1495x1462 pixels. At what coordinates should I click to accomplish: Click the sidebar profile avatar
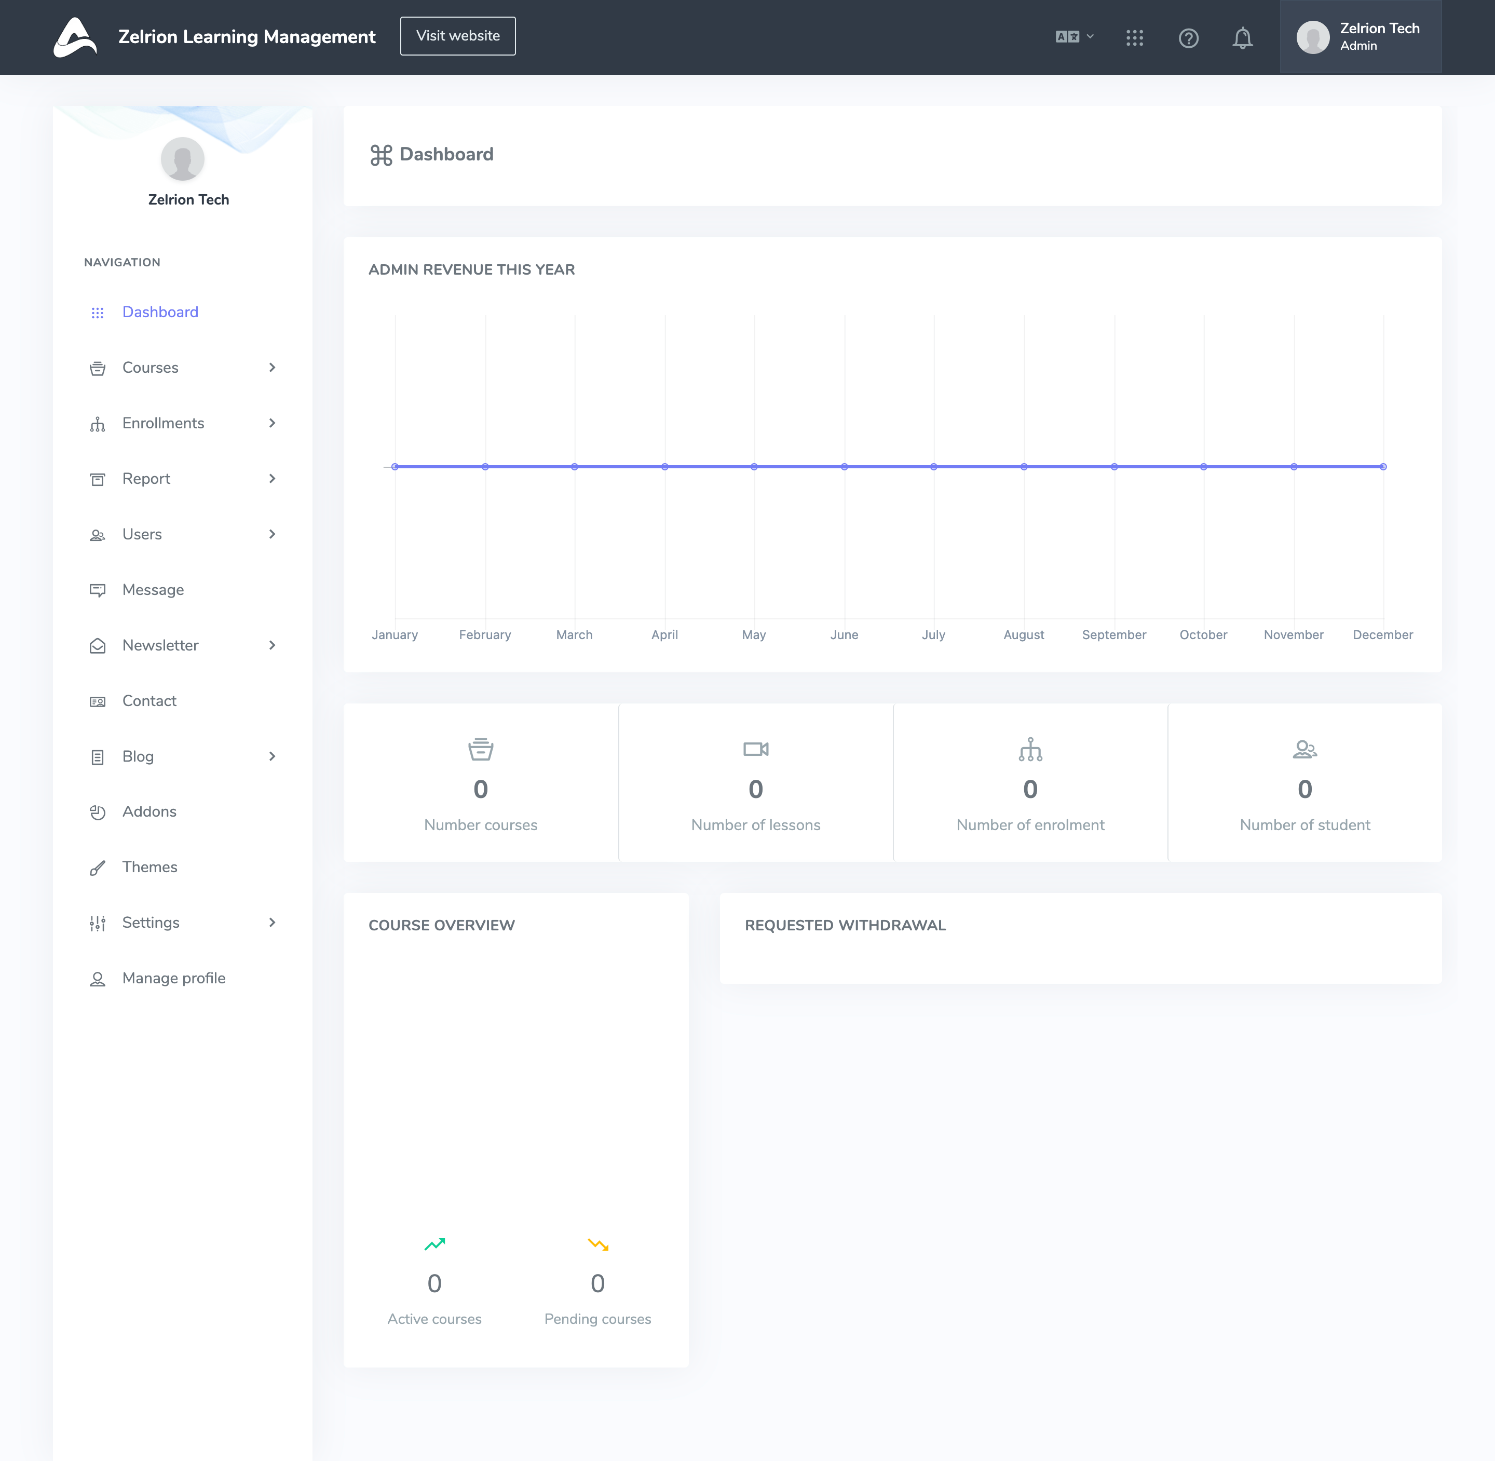click(183, 160)
